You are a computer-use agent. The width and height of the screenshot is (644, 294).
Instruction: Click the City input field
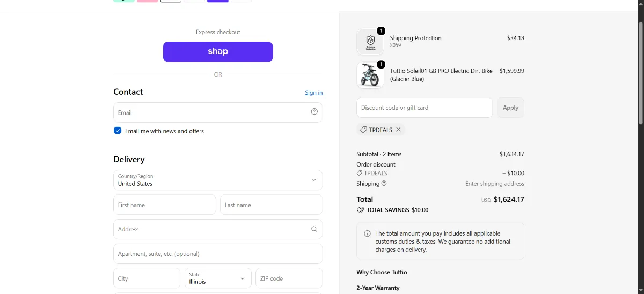[x=147, y=278]
